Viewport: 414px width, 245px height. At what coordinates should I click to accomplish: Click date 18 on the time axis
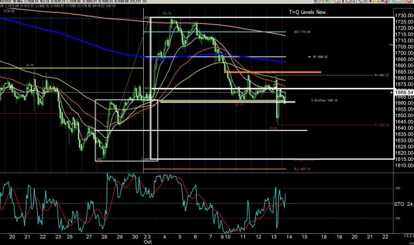[x=324, y=237]
